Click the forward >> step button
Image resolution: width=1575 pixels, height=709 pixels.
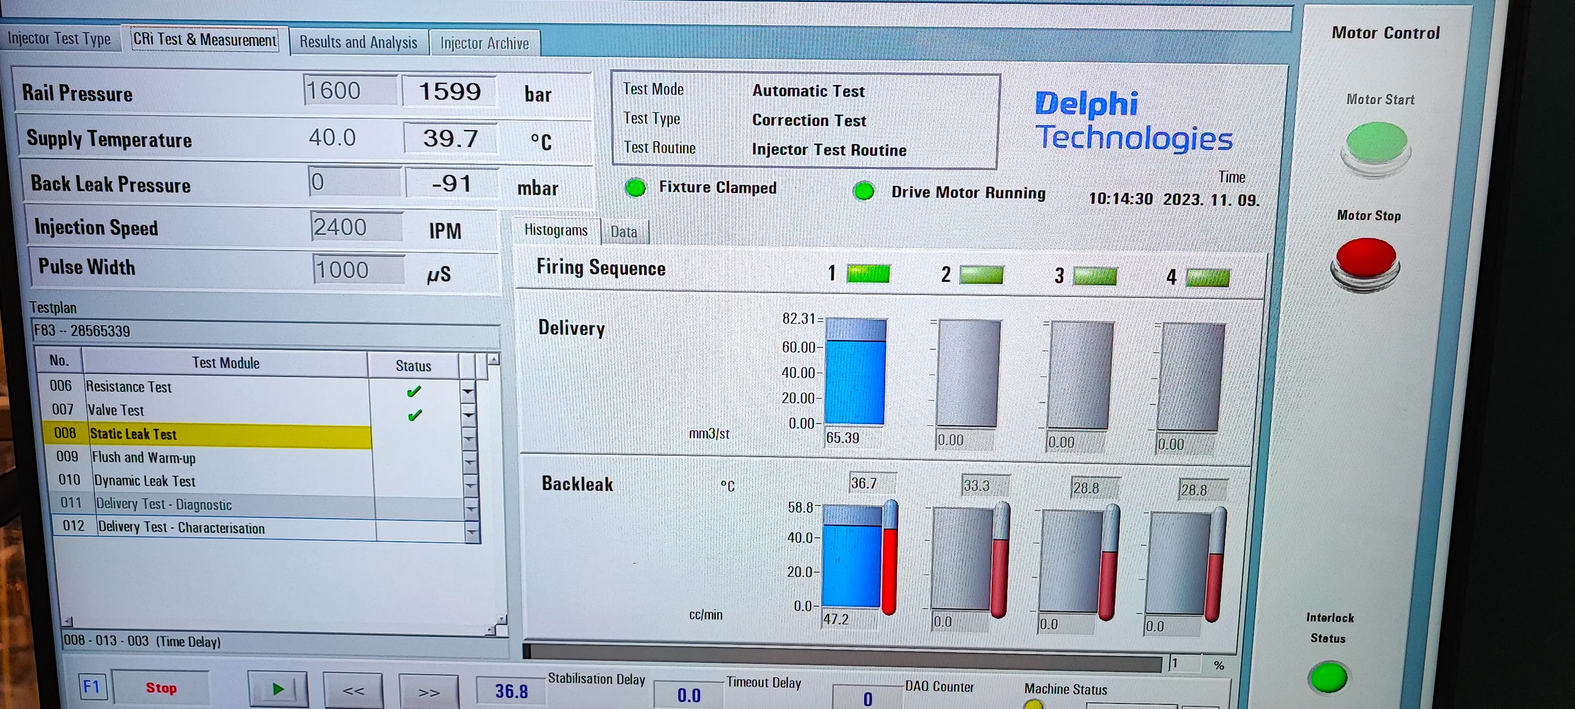click(x=428, y=693)
